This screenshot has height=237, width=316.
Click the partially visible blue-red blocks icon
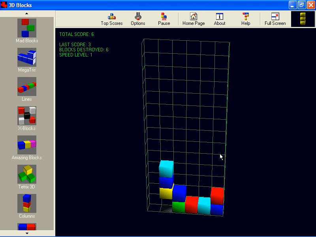27,226
